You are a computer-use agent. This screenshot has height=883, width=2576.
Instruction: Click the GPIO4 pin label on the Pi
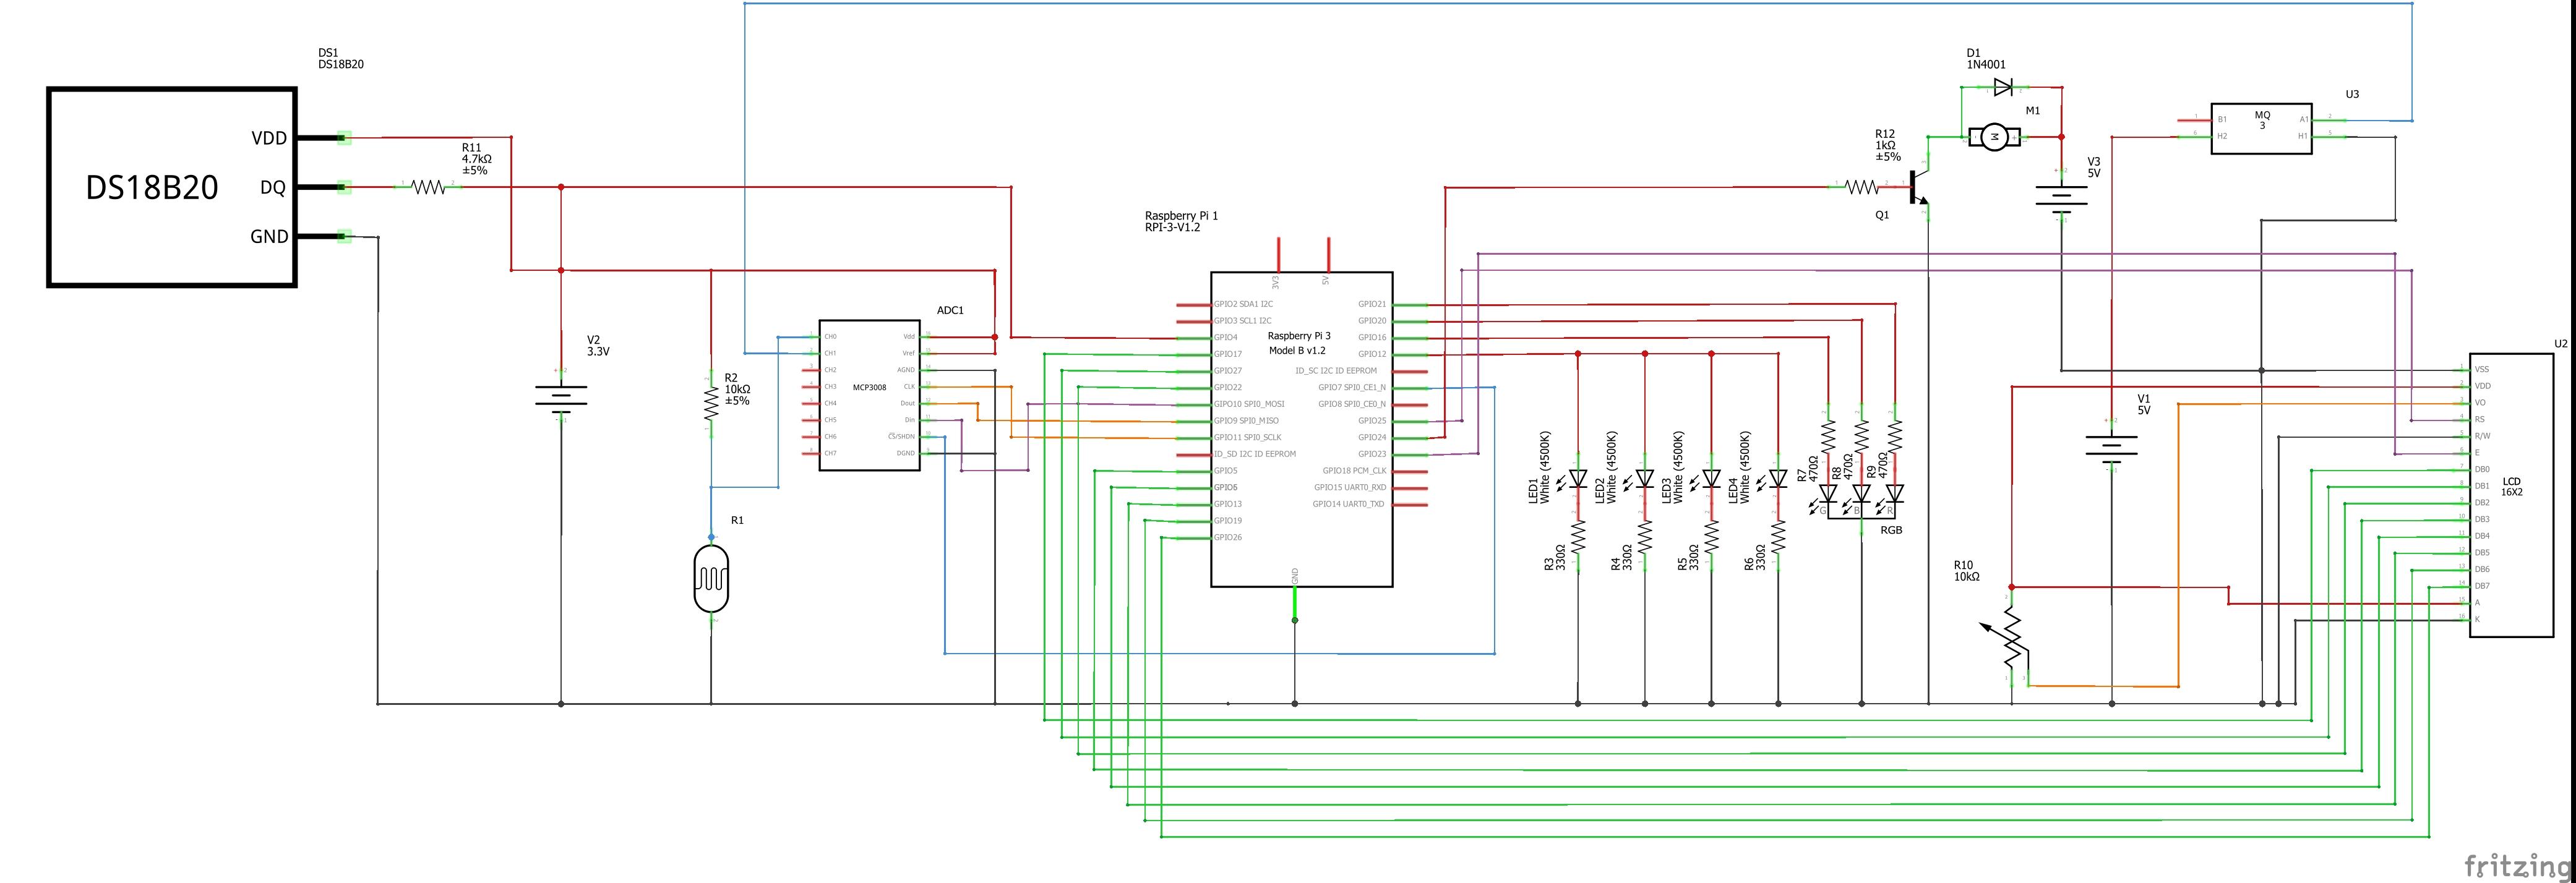(1225, 337)
